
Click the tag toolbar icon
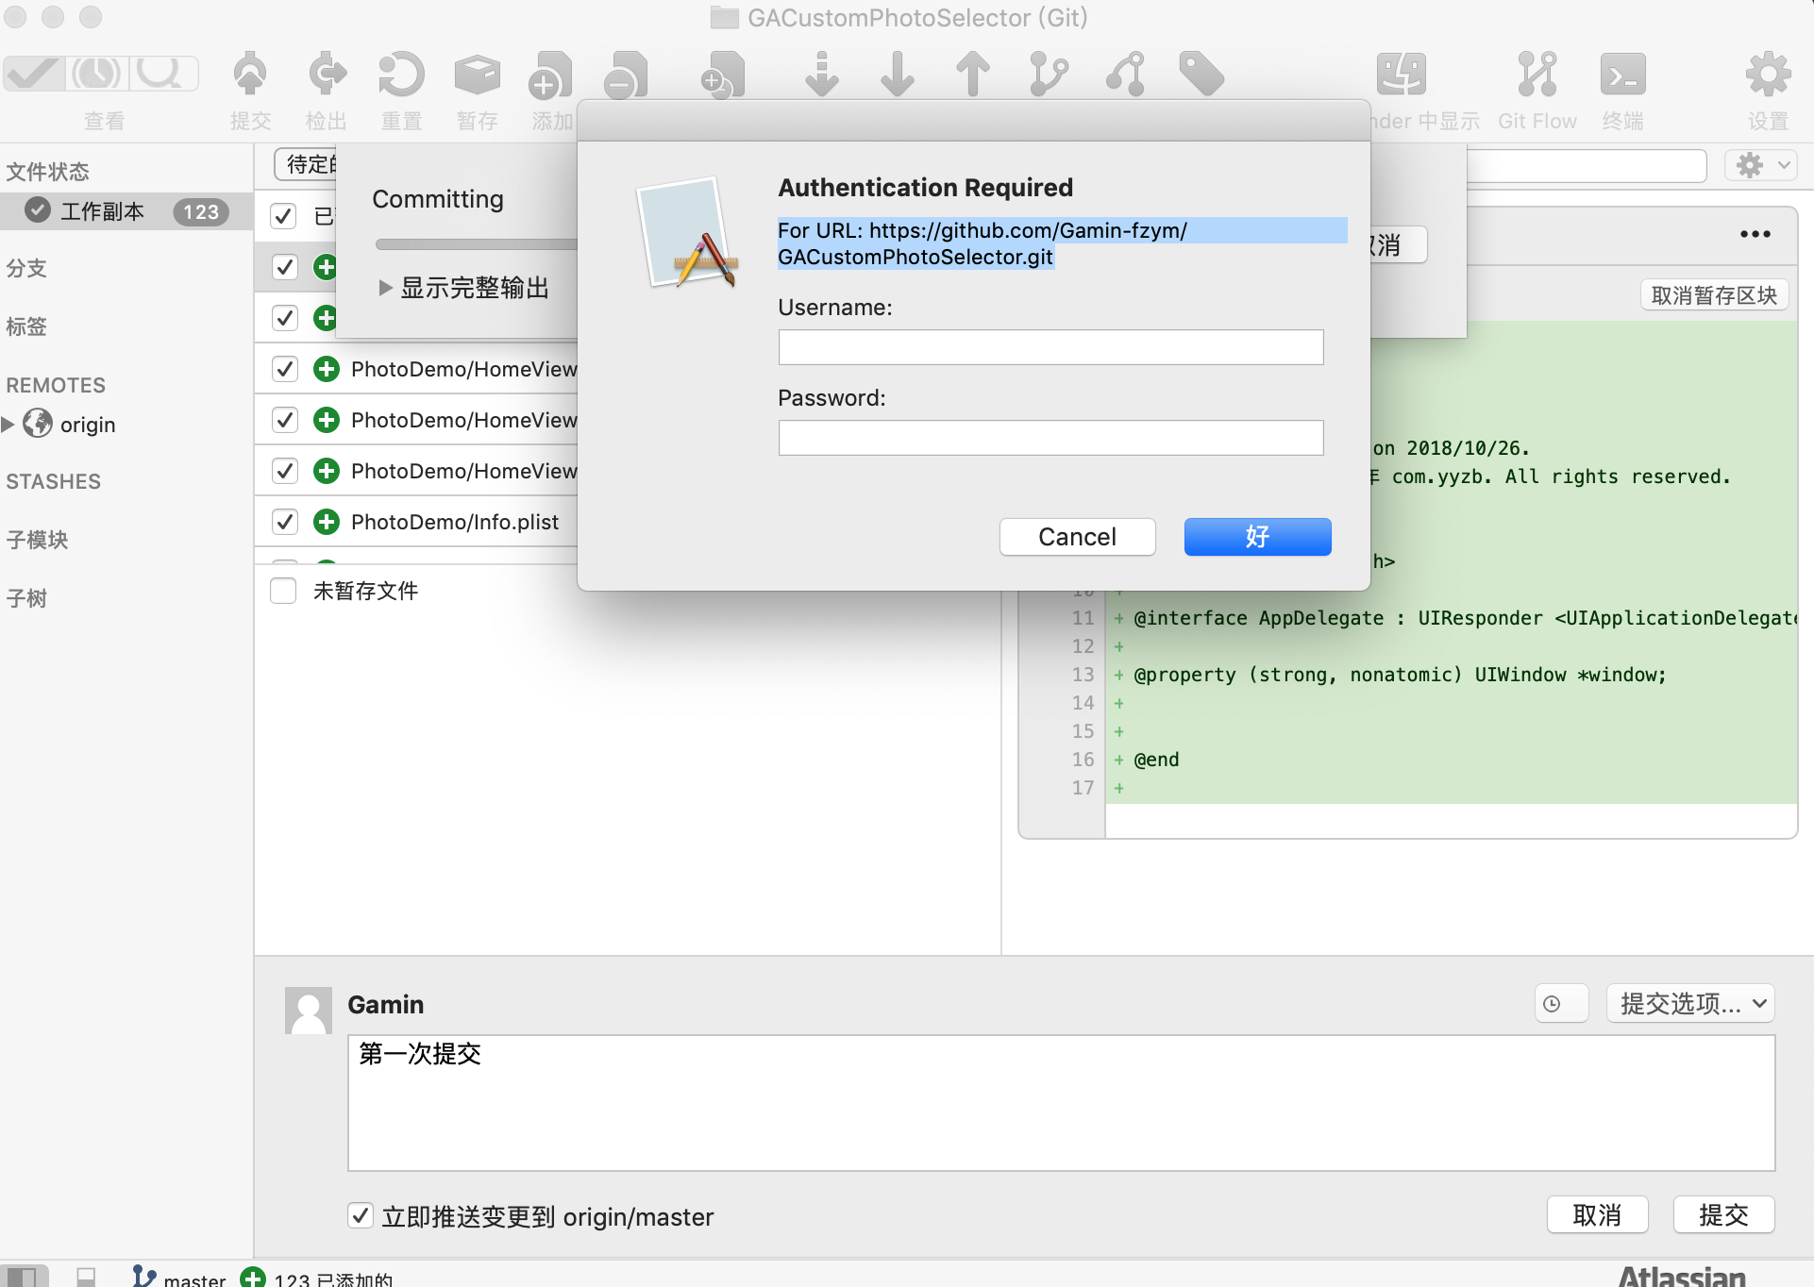tap(1201, 75)
